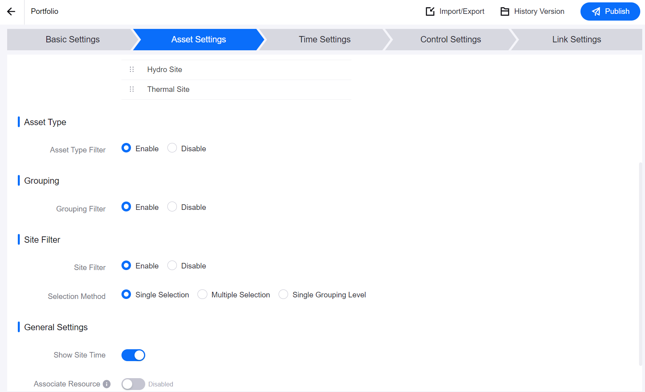Click the Import/Export icon

430,11
